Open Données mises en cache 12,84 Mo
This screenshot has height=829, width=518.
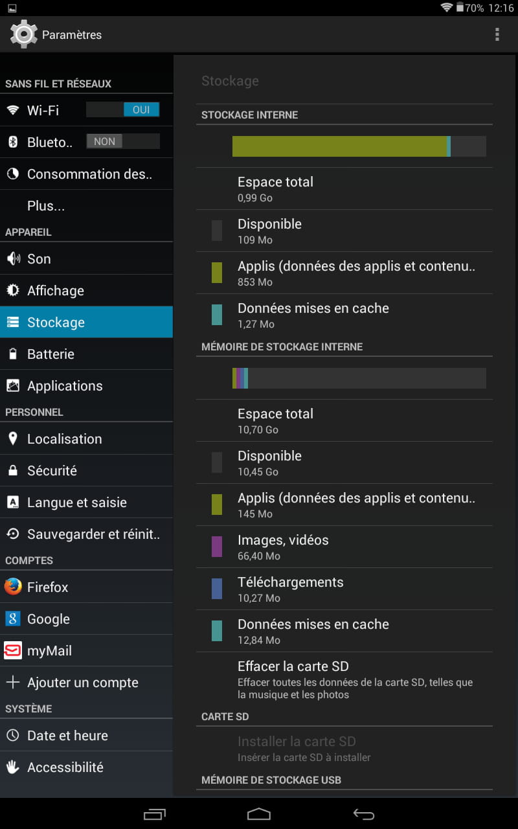tap(344, 631)
